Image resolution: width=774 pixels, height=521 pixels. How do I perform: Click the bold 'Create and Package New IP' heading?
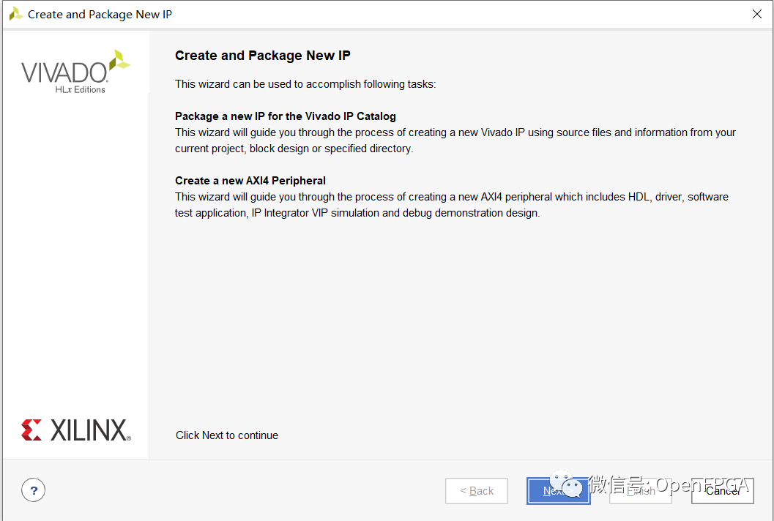(263, 56)
